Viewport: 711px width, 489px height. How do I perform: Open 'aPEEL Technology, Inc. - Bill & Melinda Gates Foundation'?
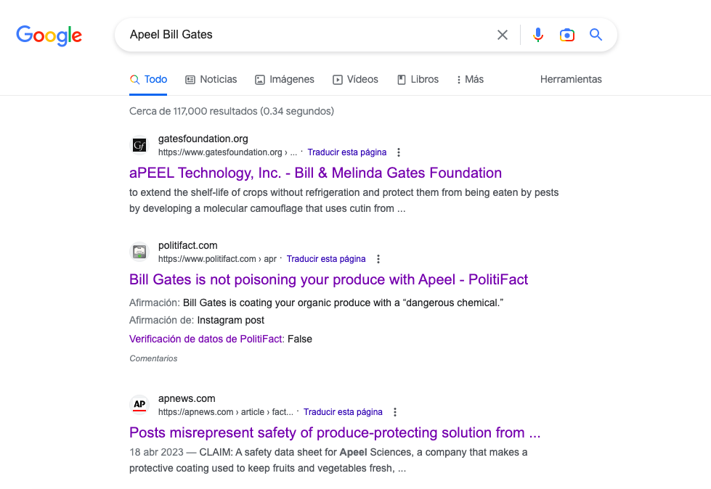tap(315, 173)
